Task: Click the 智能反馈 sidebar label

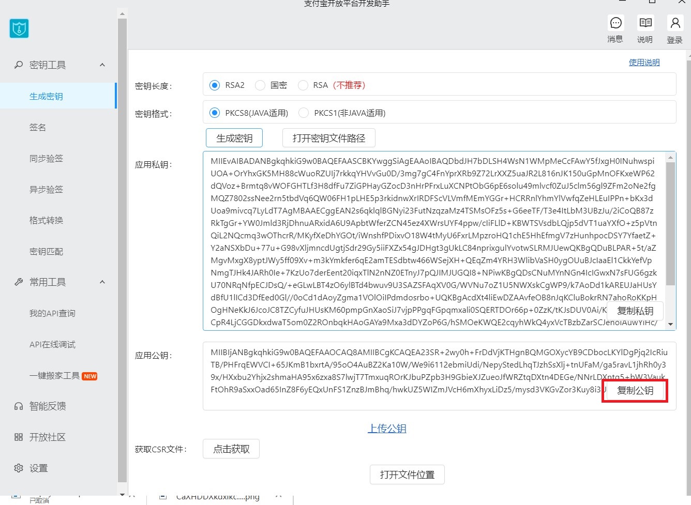Action: 48,406
